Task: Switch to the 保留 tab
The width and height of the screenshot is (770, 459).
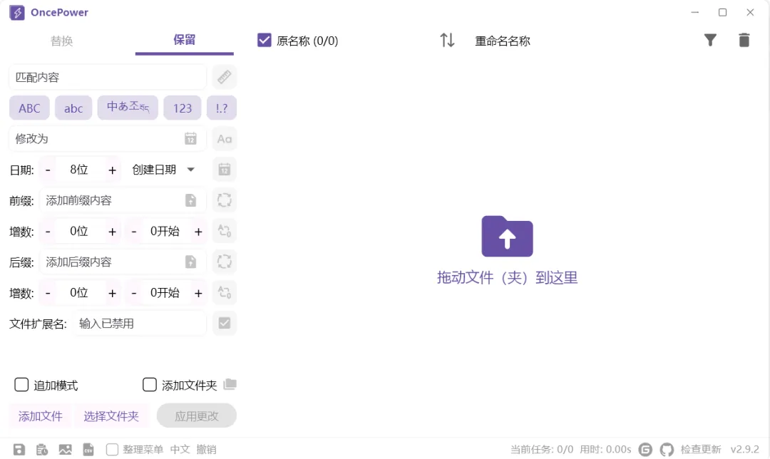Action: coord(184,40)
